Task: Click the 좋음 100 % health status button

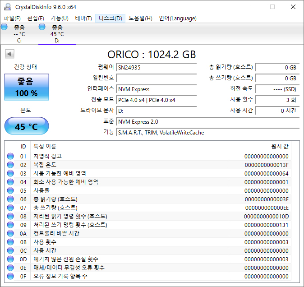Action: [27, 87]
